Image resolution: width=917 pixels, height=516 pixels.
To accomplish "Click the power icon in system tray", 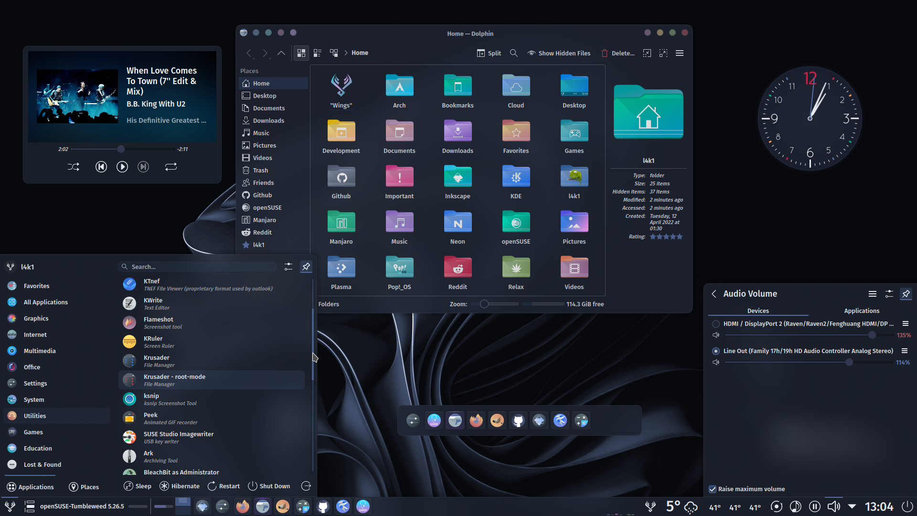I will tap(907, 506).
